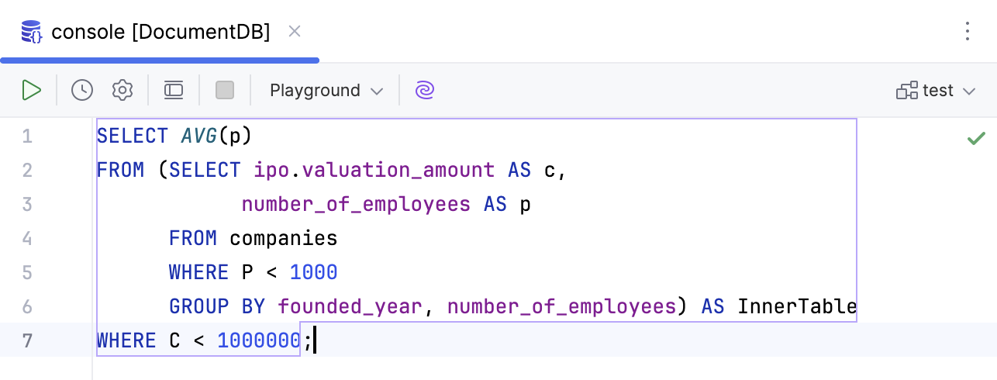Open console settings gear icon

[x=122, y=90]
